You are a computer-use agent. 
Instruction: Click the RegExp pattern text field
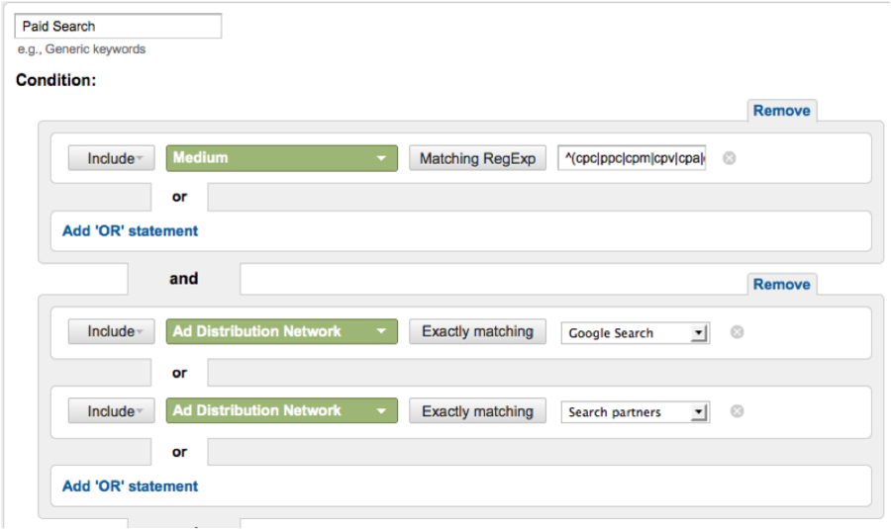[633, 158]
